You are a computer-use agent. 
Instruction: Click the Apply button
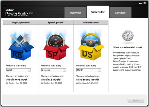tap(136, 100)
